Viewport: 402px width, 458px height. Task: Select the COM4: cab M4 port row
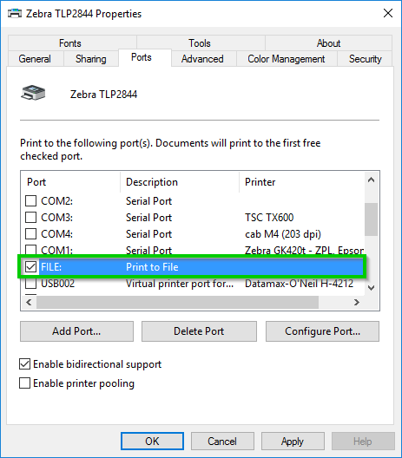point(193,234)
